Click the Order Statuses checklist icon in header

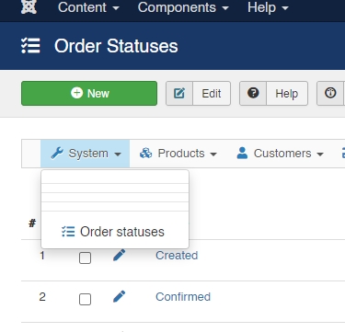(x=30, y=46)
